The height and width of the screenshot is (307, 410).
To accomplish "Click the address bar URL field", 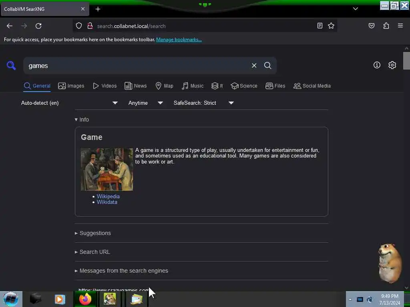I will click(x=204, y=26).
